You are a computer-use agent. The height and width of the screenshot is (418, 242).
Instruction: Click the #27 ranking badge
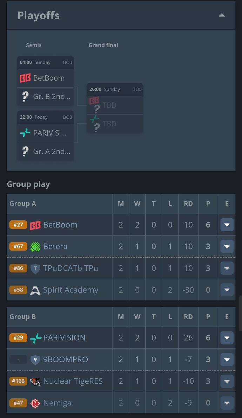pyautogui.click(x=18, y=225)
